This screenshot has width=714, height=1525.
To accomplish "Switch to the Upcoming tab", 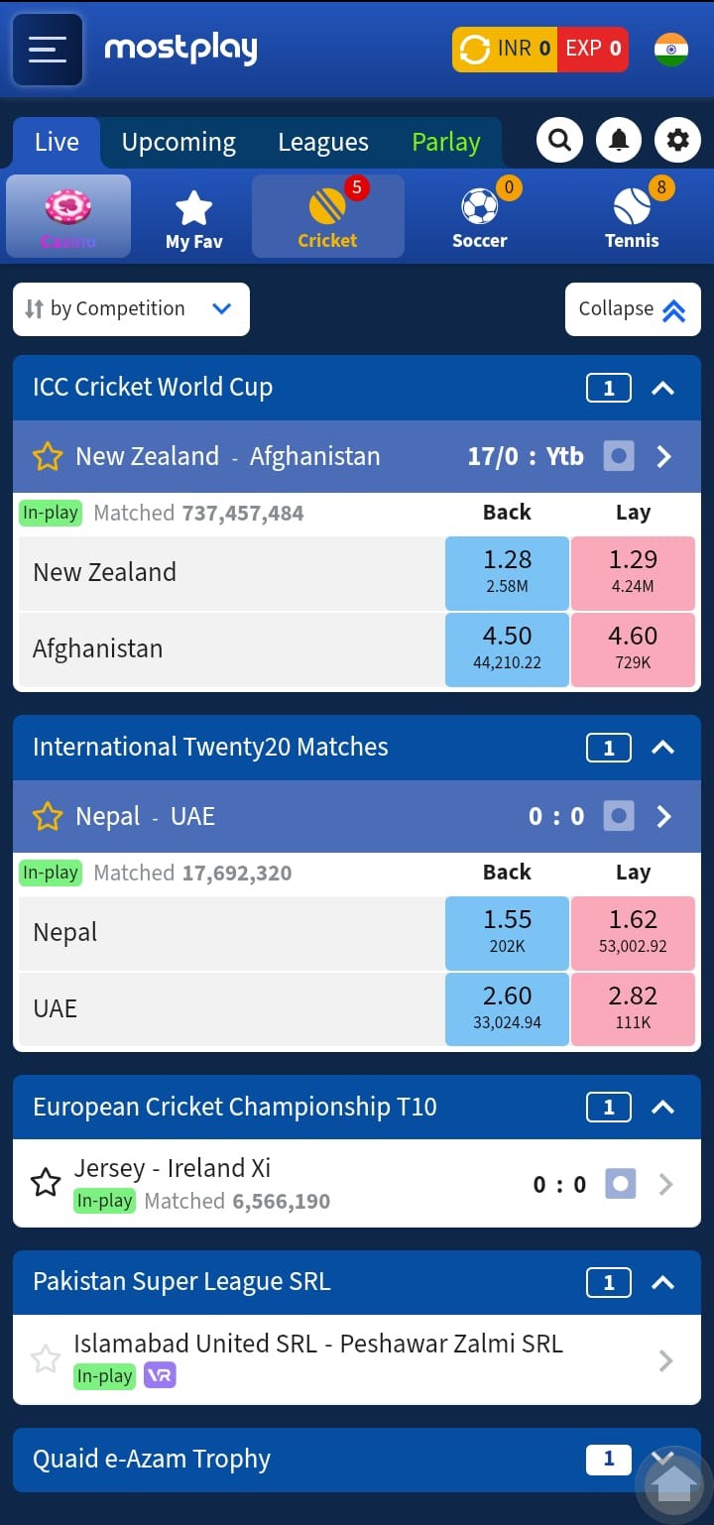I will (178, 143).
